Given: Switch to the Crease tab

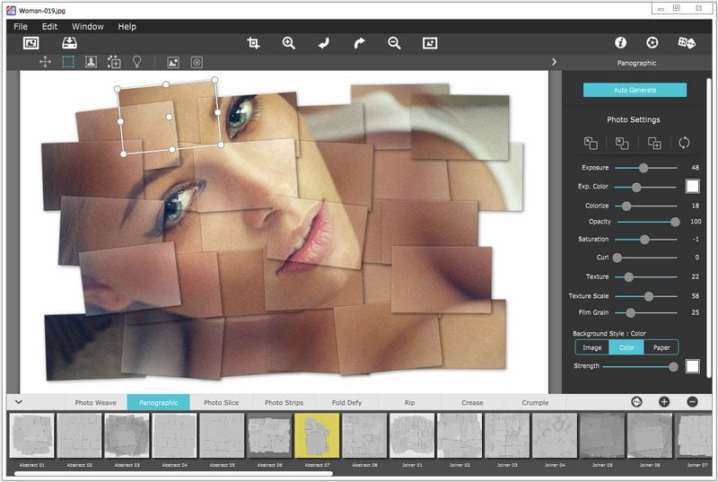Looking at the screenshot, I should pos(472,402).
